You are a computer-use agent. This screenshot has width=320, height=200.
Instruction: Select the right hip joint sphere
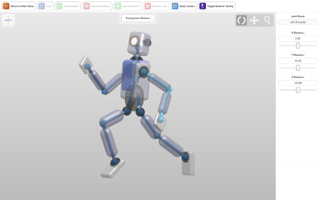[x=127, y=111]
